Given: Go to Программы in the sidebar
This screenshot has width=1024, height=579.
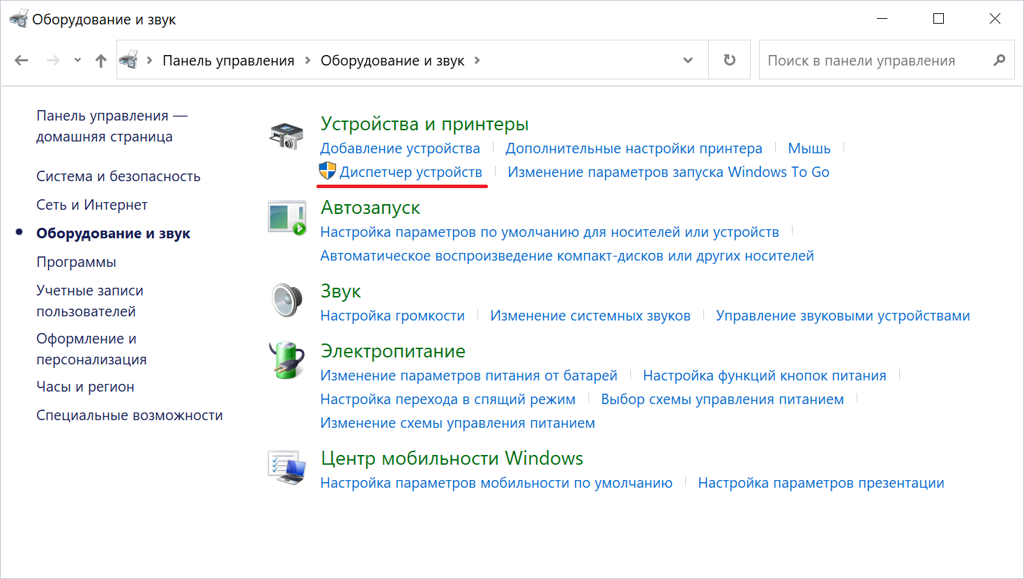Looking at the screenshot, I should pos(77,262).
